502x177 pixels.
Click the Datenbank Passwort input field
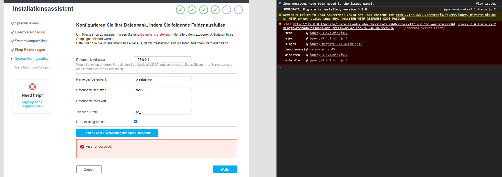pos(163,101)
